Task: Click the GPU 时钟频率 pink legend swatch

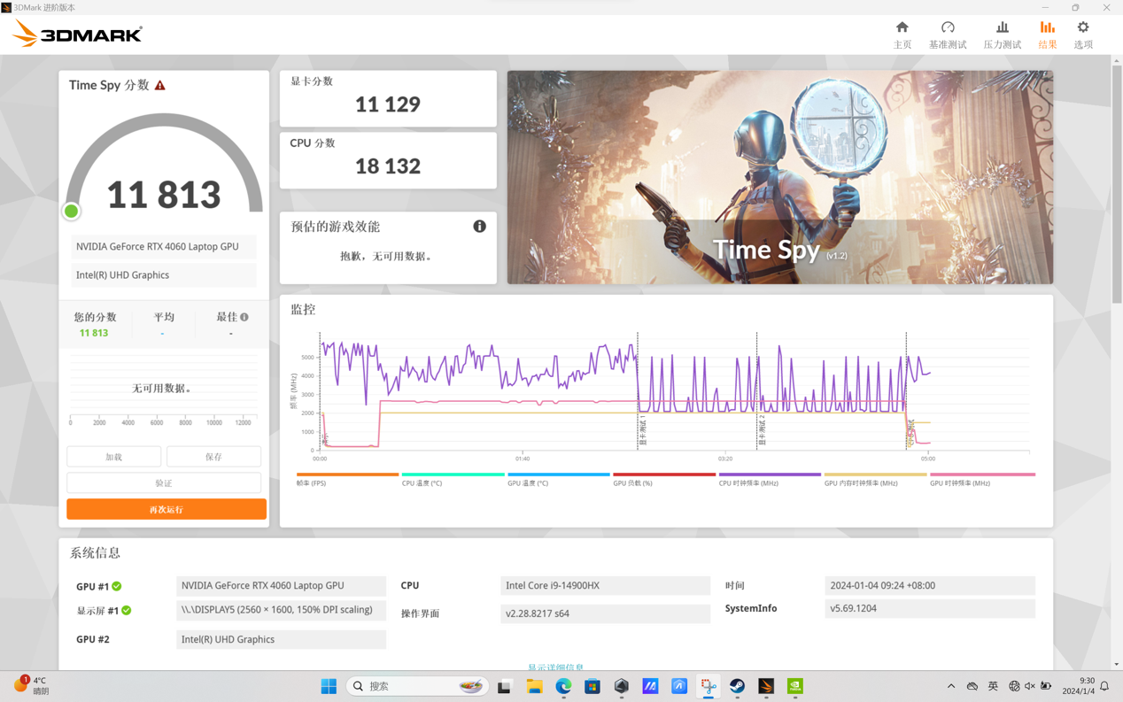Action: pos(981,475)
